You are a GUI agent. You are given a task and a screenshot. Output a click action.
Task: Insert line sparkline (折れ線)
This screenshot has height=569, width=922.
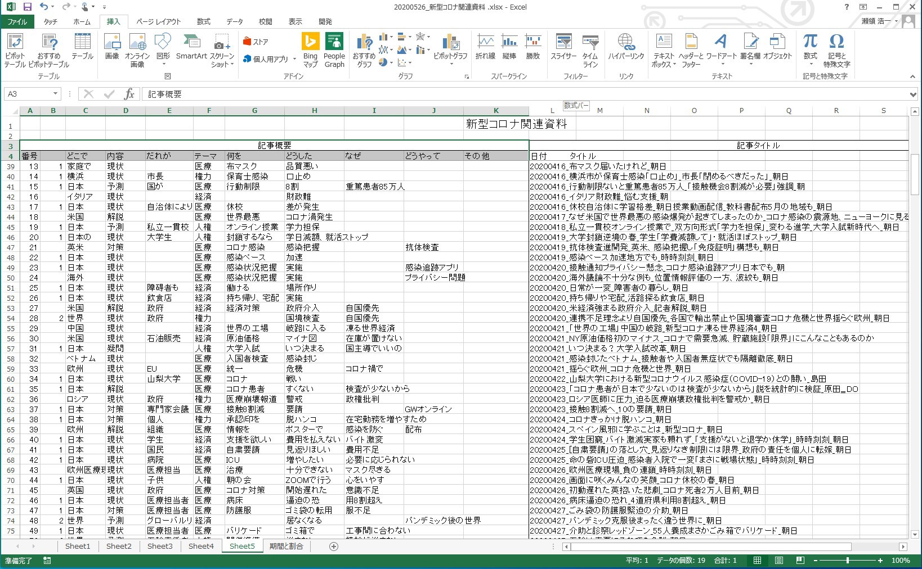(485, 47)
